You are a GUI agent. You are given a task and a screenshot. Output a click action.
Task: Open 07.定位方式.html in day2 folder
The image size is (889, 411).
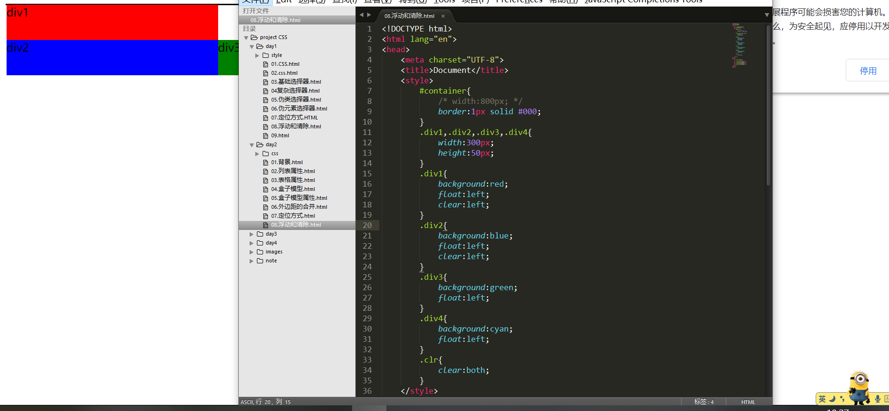pyautogui.click(x=293, y=216)
